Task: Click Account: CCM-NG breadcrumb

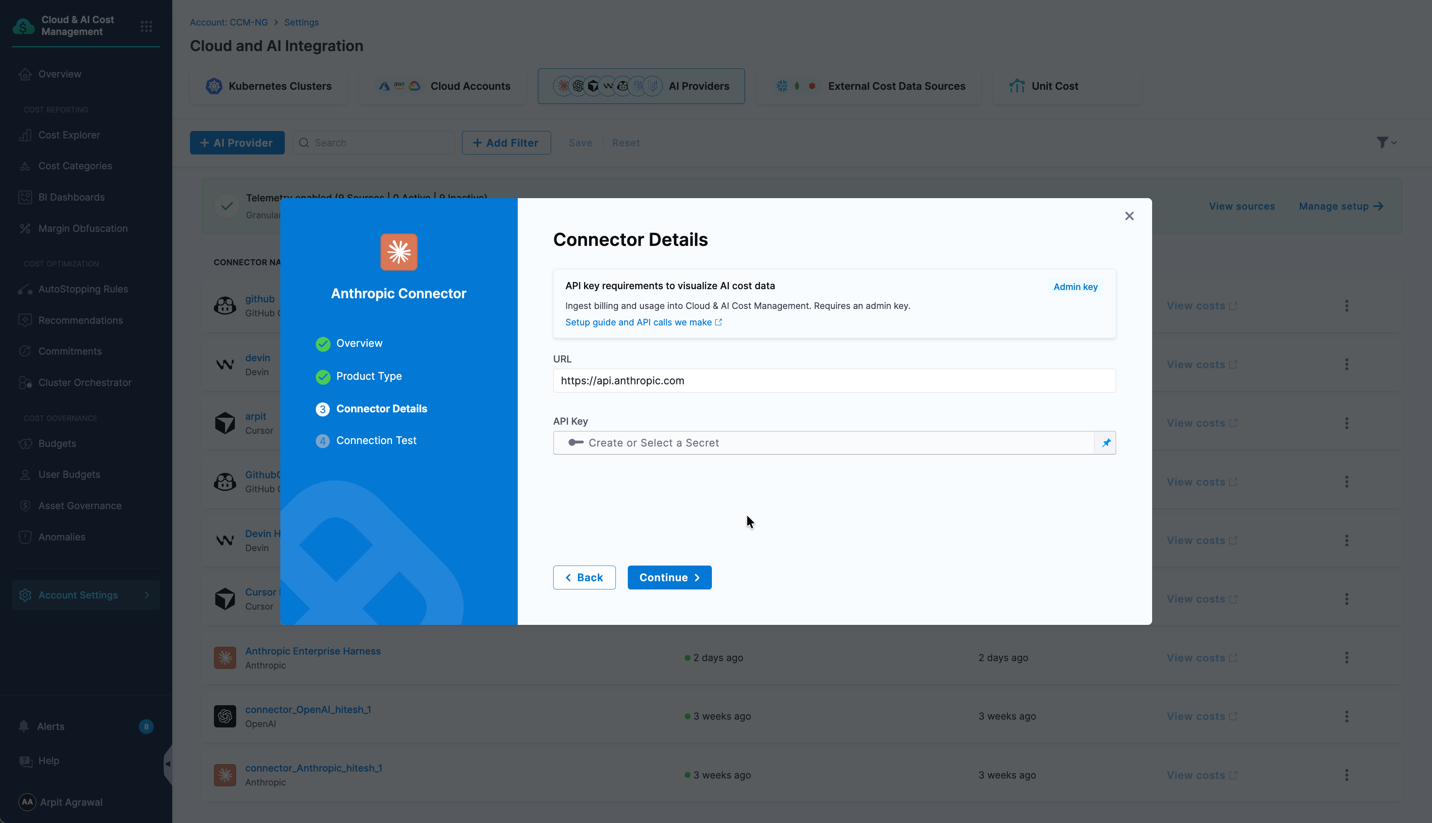Action: tap(228, 22)
